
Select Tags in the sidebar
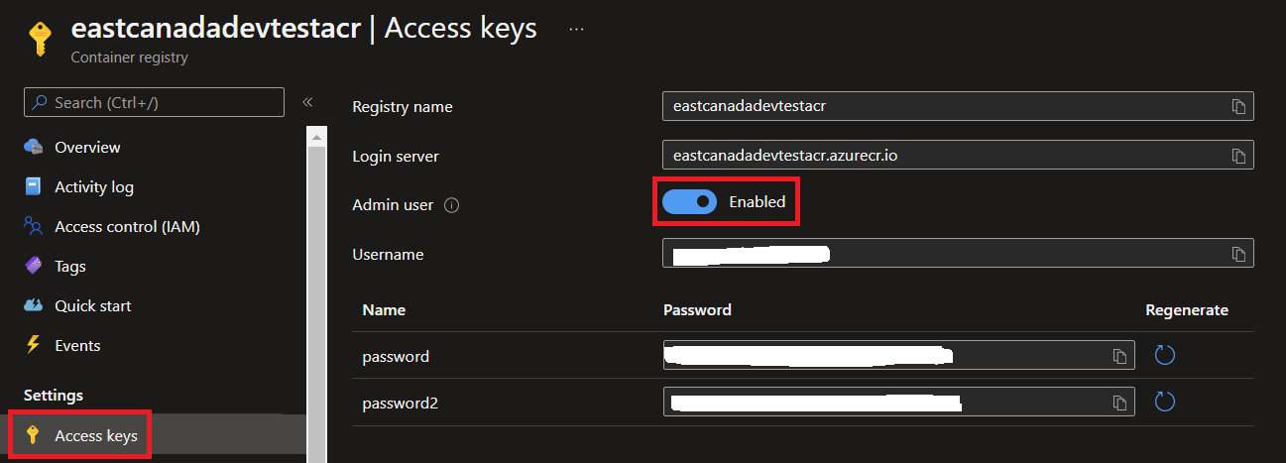[69, 266]
